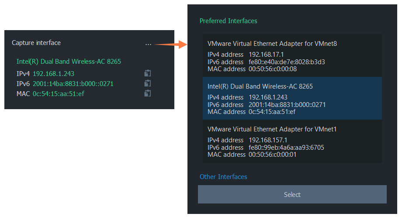Screen dimensions: 402x217
Task: Click the Capture interface panel title
Action: point(36,43)
